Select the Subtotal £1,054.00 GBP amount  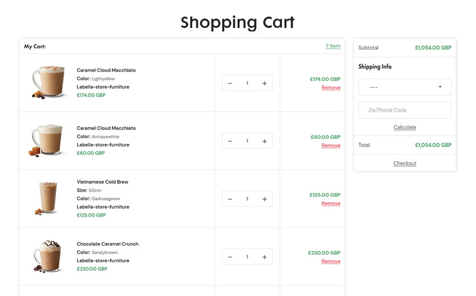433,48
